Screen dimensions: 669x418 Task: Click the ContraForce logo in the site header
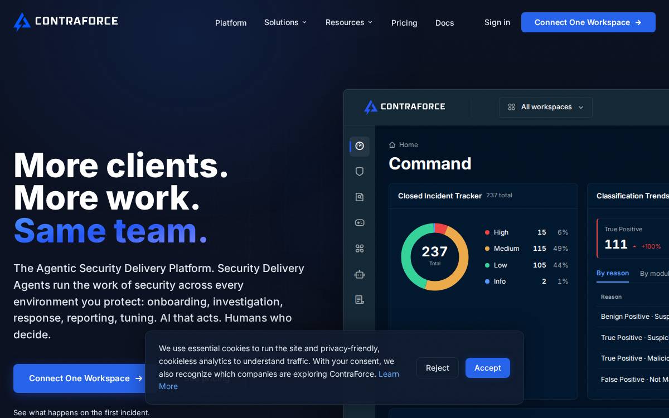pyautogui.click(x=66, y=22)
